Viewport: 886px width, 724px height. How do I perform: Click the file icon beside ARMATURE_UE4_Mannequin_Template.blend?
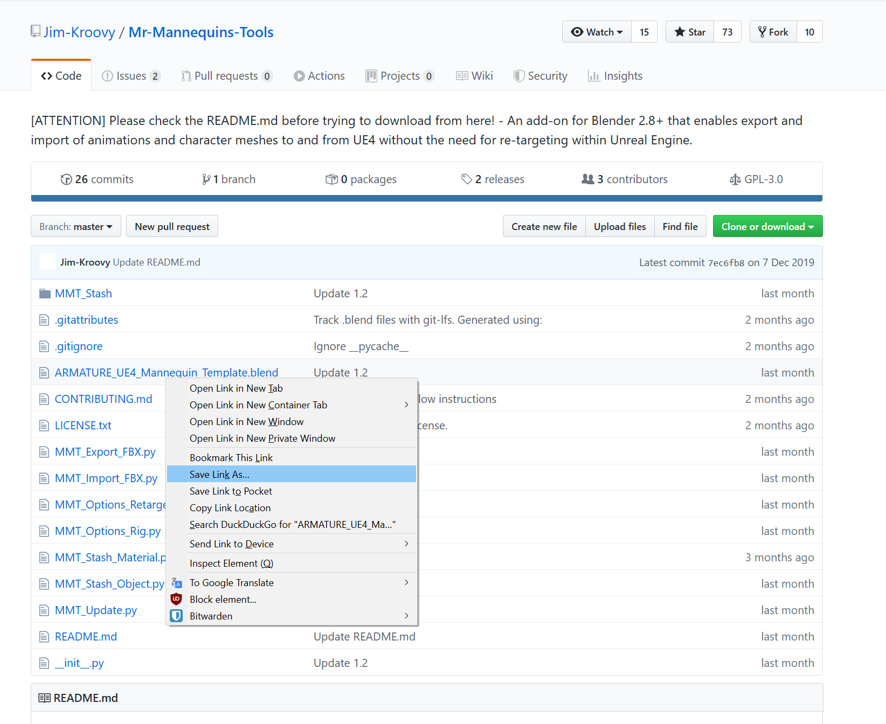pyautogui.click(x=44, y=373)
